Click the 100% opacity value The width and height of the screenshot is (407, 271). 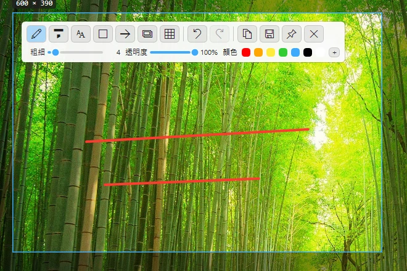(x=209, y=52)
